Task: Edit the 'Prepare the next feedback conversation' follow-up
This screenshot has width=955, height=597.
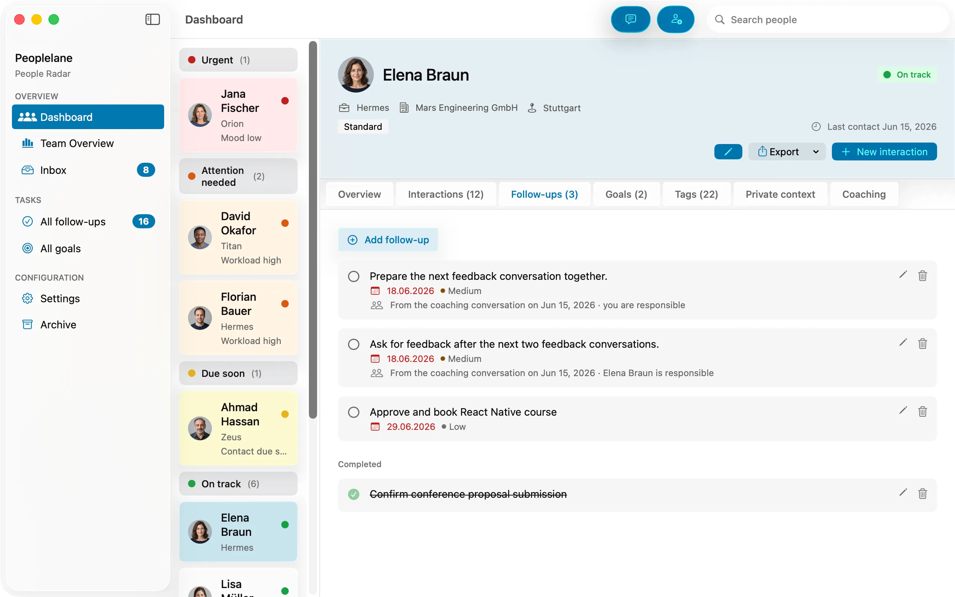Action: pos(903,275)
